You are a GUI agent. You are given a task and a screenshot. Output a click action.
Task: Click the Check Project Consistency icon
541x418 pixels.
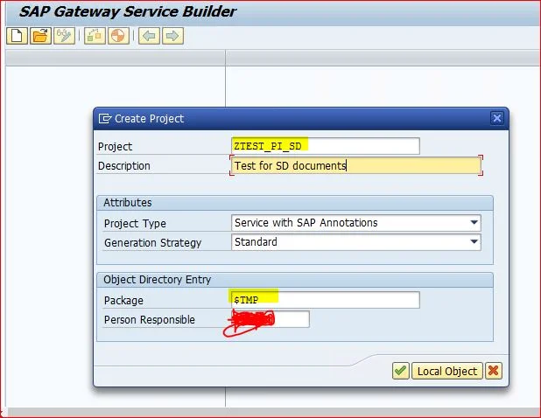[95, 36]
